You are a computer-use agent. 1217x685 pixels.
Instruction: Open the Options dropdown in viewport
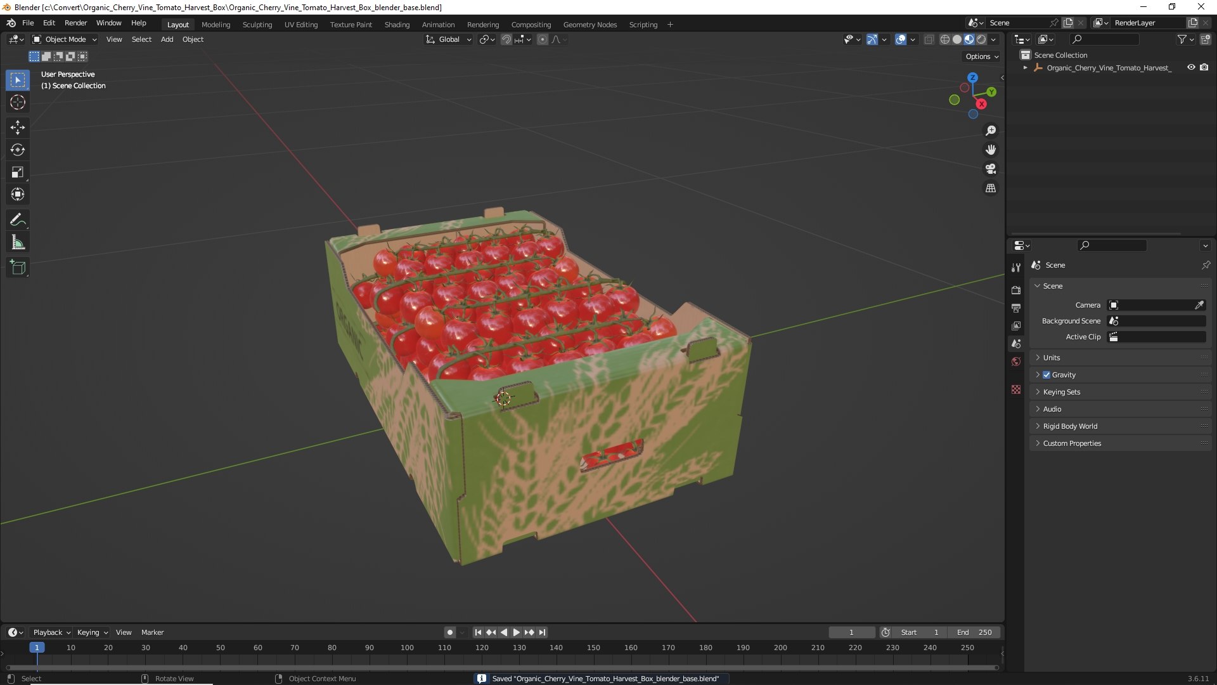pos(982,56)
